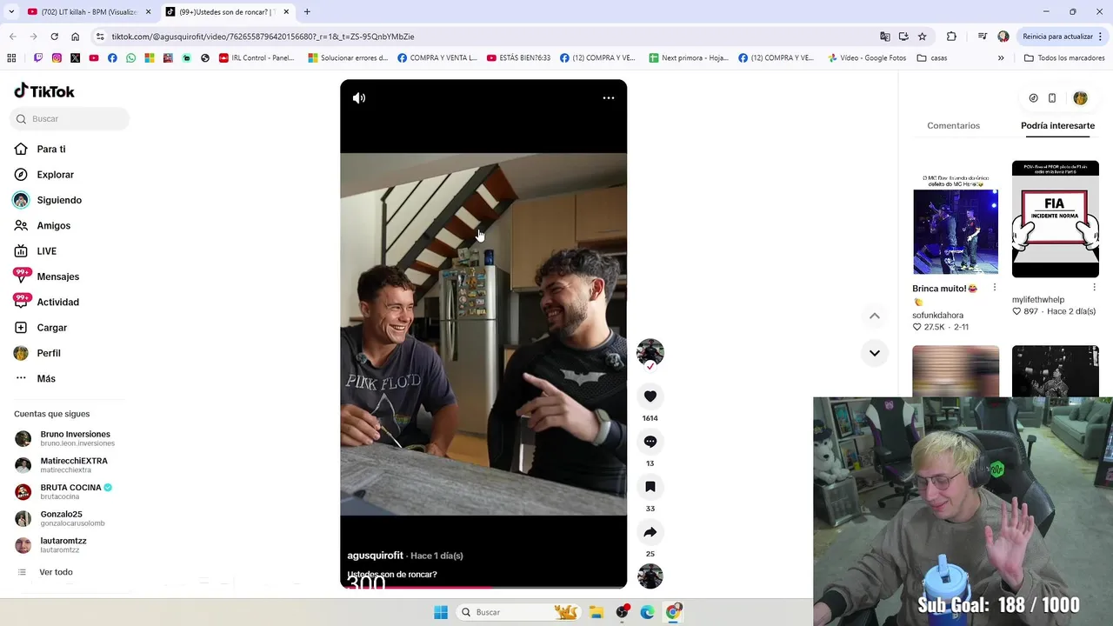1113x626 pixels.
Task: Open the get app phone icon
Action: pyautogui.click(x=1051, y=98)
